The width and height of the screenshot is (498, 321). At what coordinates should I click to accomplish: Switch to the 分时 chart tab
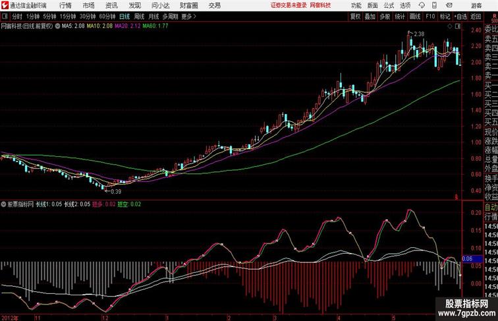tap(17, 16)
